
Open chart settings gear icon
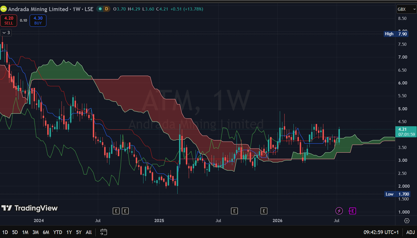point(407,221)
